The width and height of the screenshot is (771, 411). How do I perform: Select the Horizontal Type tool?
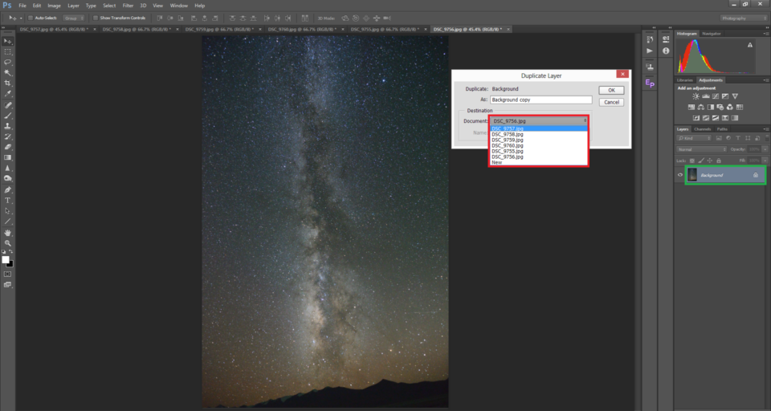8,200
